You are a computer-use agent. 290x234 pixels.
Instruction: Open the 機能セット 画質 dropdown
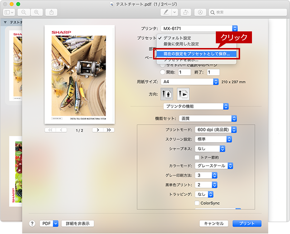point(208,118)
